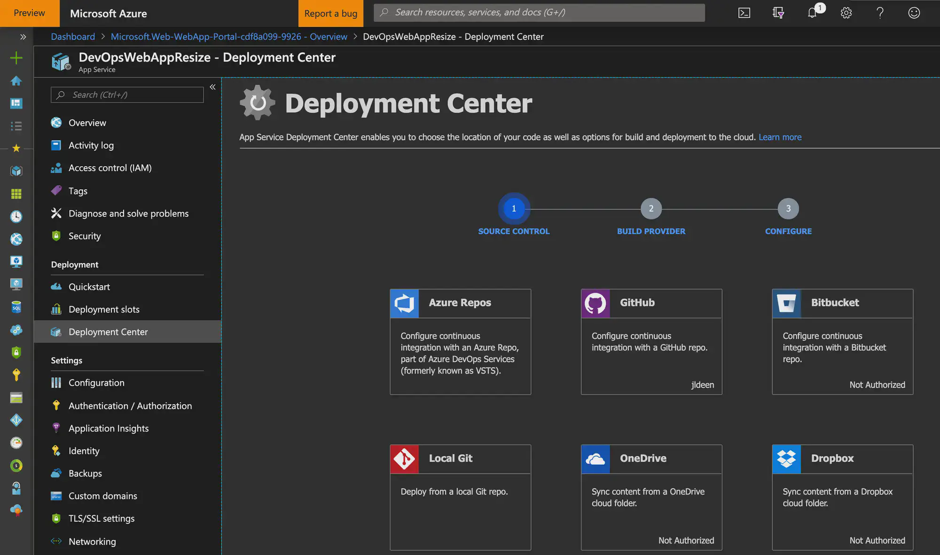Click the Bitbucket integration icon

click(x=786, y=303)
